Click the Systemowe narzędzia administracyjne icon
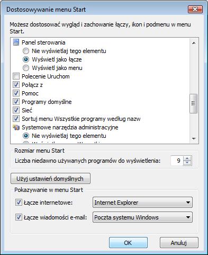The image size is (208, 255). point(16,127)
